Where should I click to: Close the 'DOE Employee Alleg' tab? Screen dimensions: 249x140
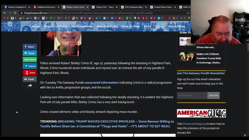click(146, 7)
